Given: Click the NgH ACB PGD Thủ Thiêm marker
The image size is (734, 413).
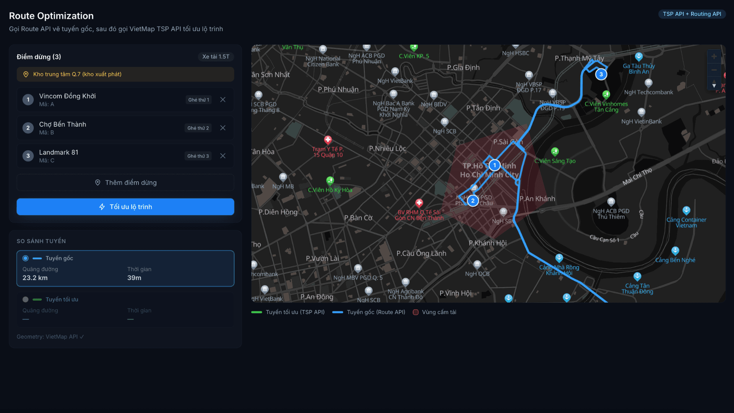Looking at the screenshot, I should (x=611, y=202).
